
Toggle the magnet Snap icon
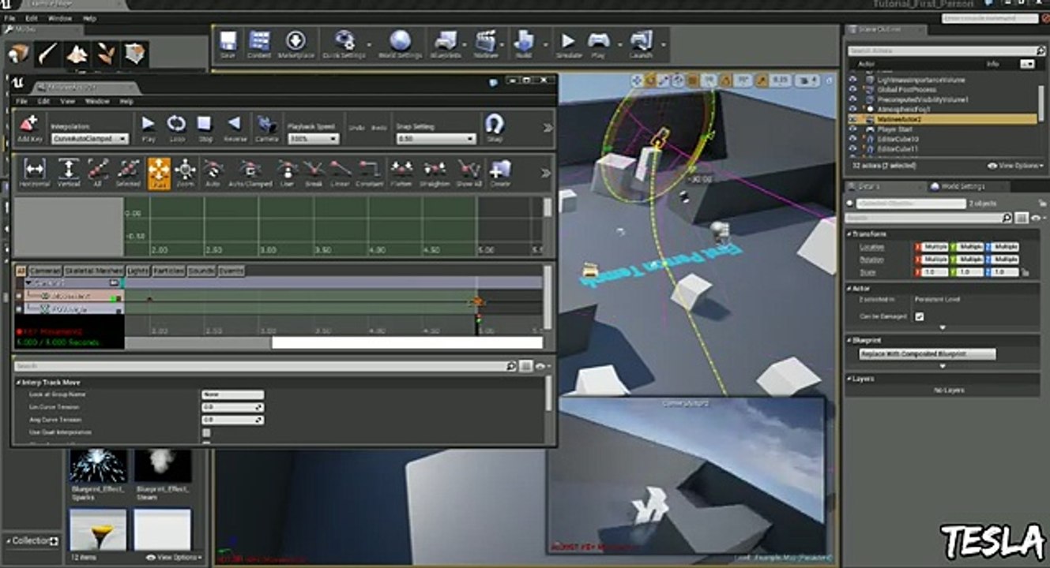(495, 128)
